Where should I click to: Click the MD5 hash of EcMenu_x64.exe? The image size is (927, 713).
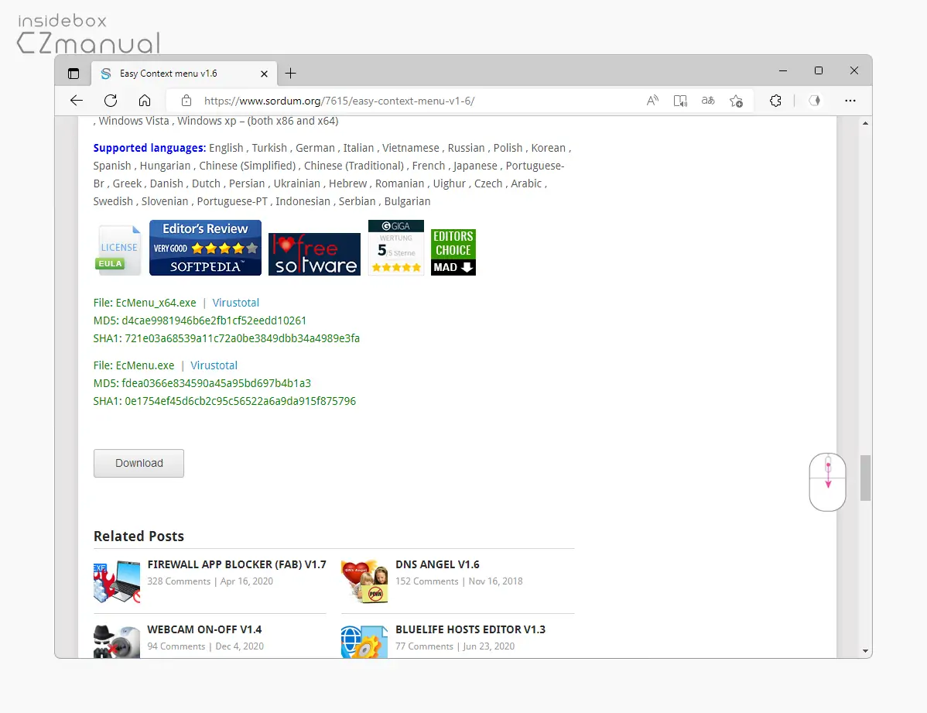pos(214,321)
